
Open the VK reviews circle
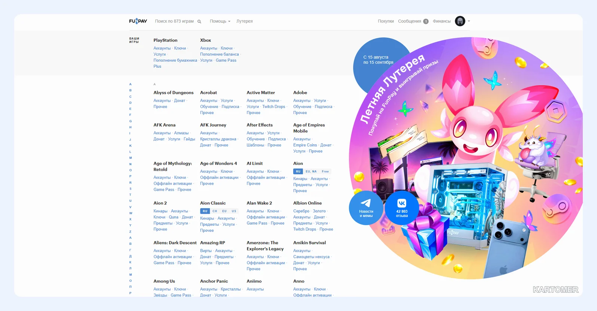point(402,208)
